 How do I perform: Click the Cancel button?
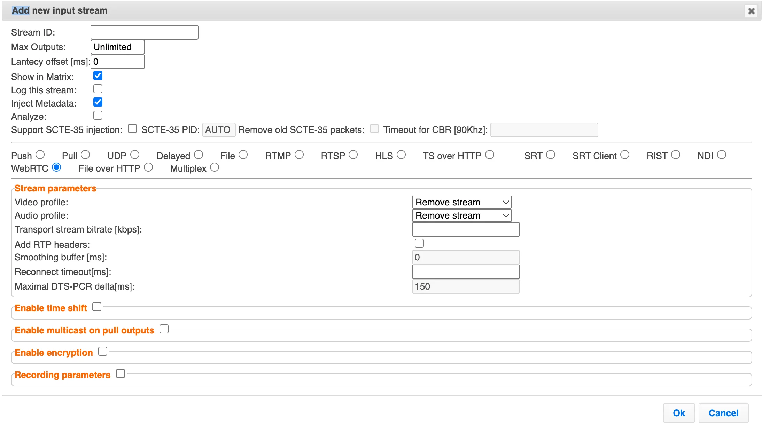click(x=723, y=413)
